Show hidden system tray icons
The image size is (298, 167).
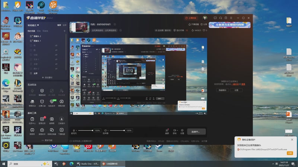[273, 164]
